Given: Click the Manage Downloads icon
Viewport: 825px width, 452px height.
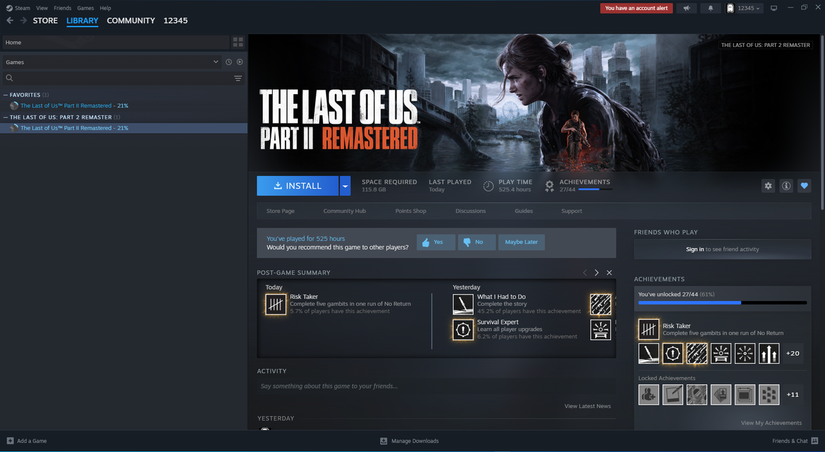Looking at the screenshot, I should pyautogui.click(x=383, y=441).
